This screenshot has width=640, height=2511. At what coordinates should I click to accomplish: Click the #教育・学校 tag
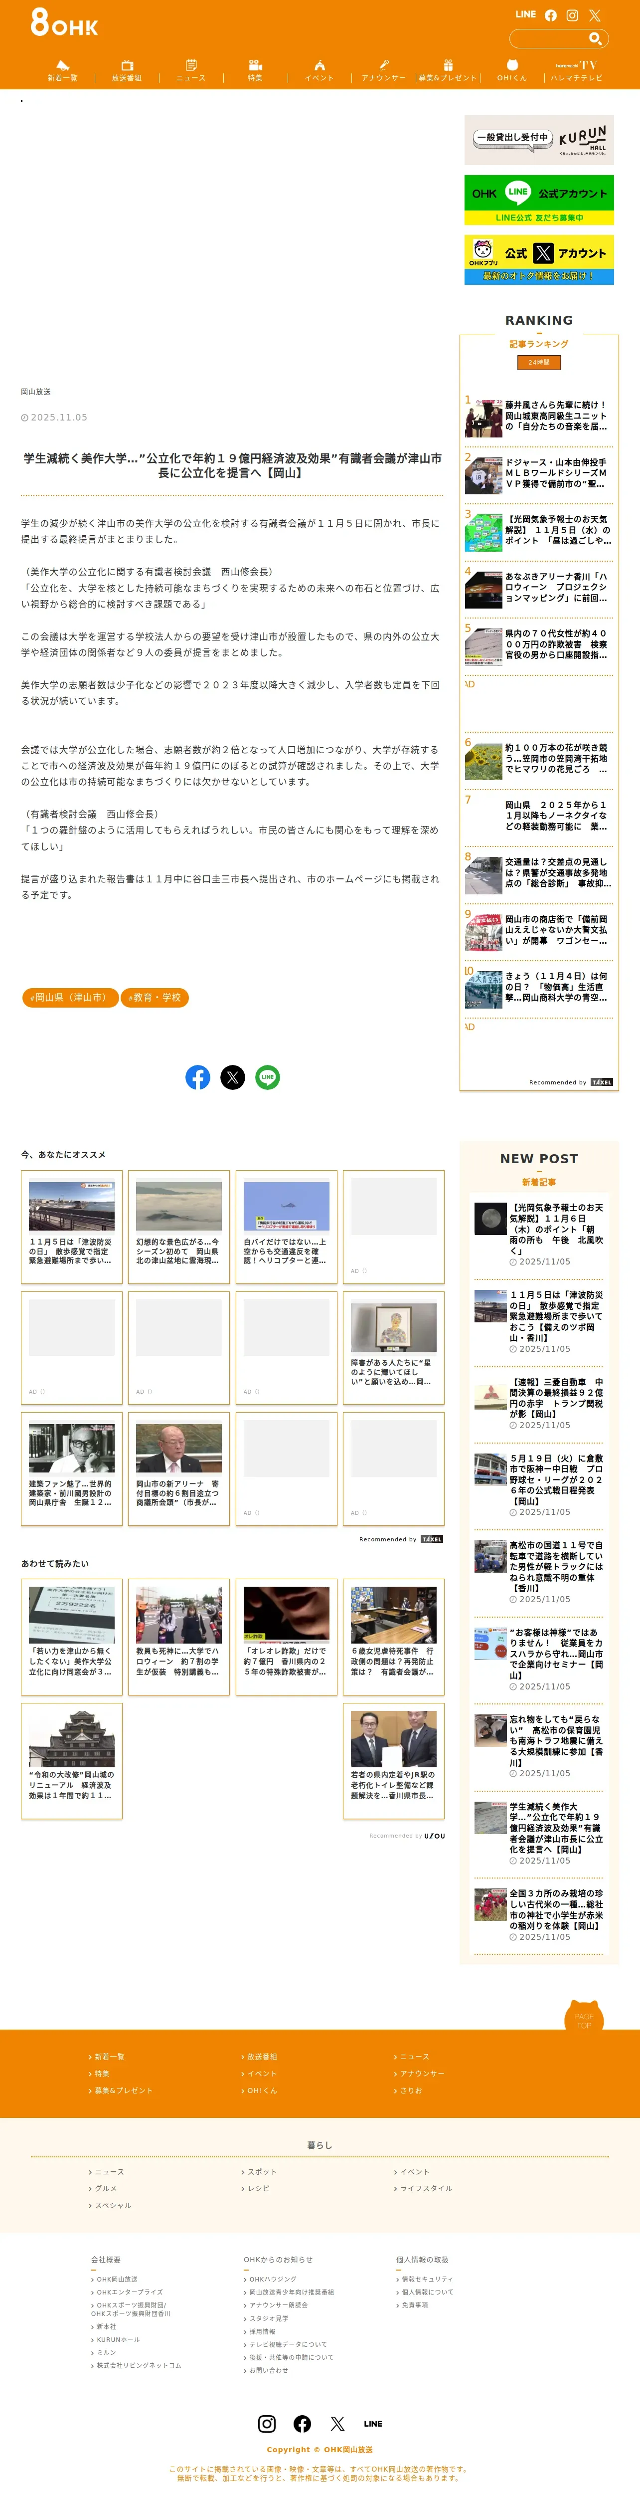tap(155, 997)
